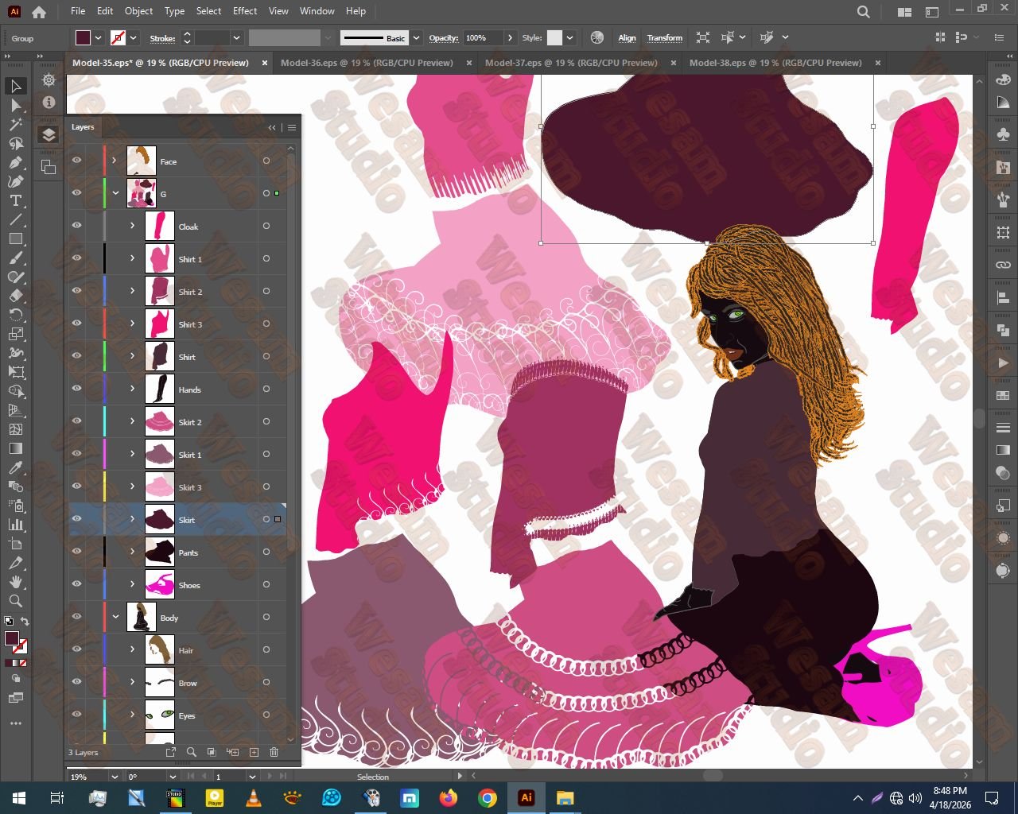This screenshot has width=1018, height=814.
Task: Open the Layers panel icon in dock
Action: pyautogui.click(x=49, y=134)
